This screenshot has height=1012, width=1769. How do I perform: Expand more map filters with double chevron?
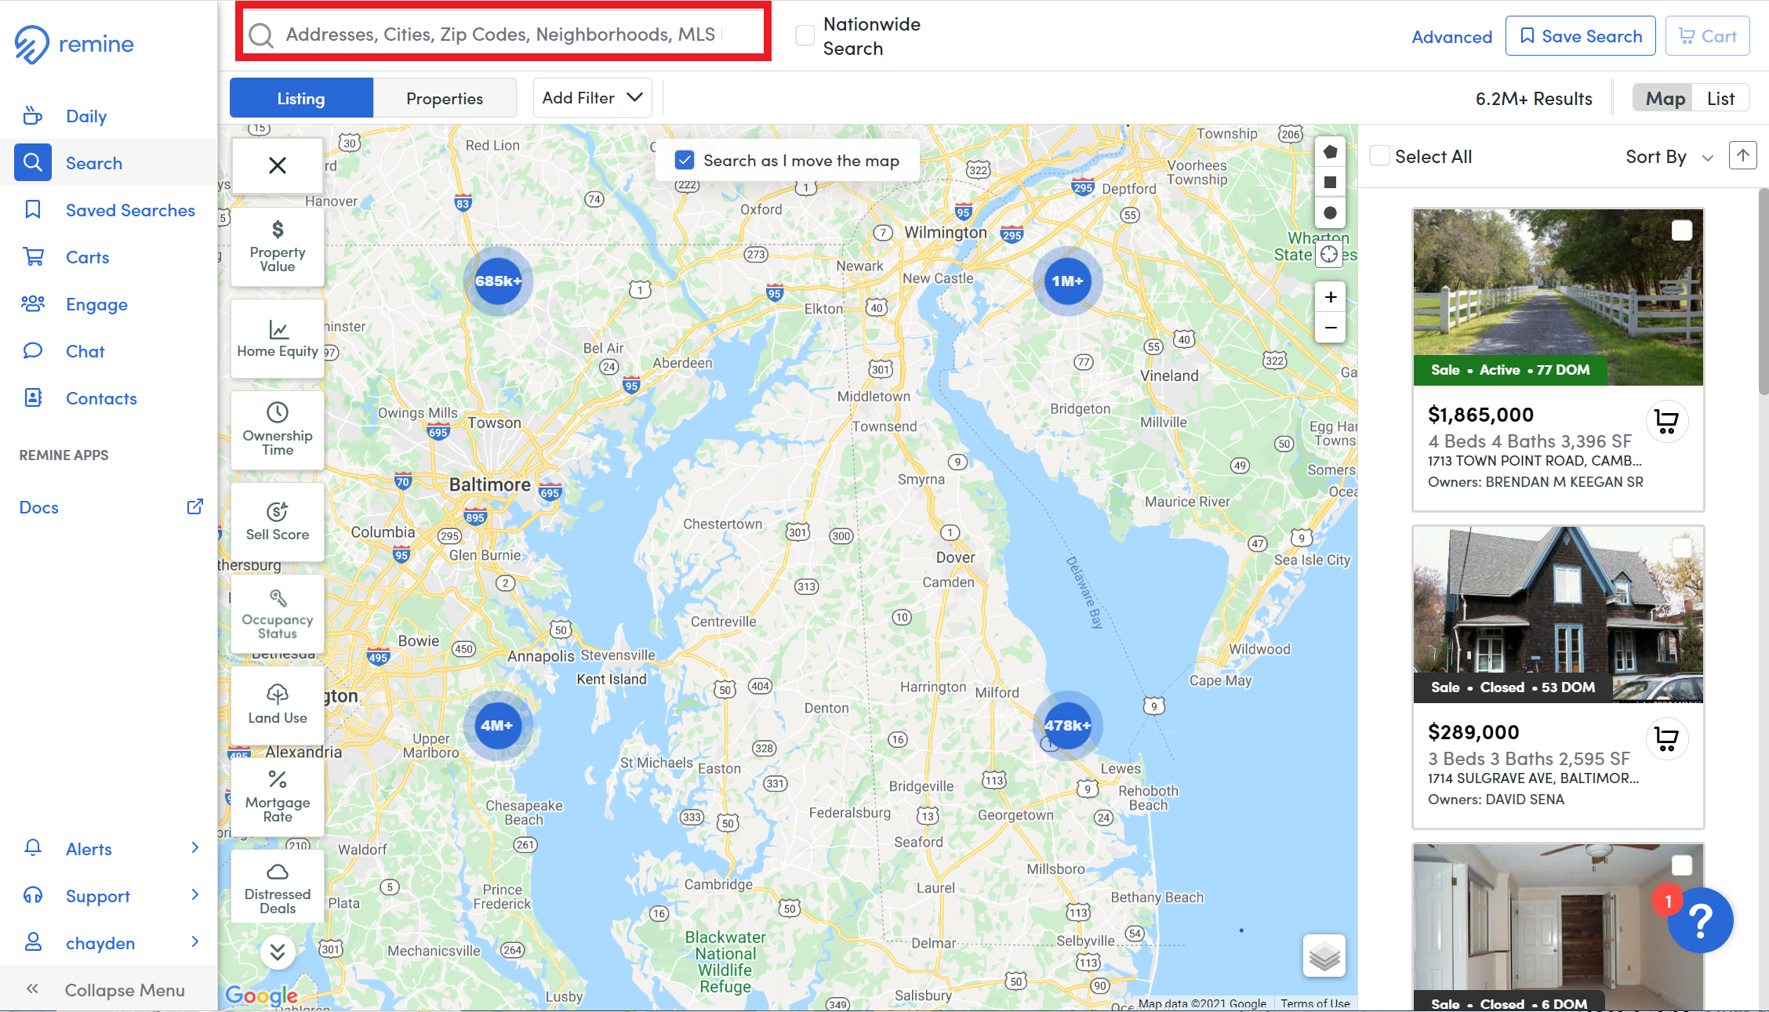click(x=278, y=952)
